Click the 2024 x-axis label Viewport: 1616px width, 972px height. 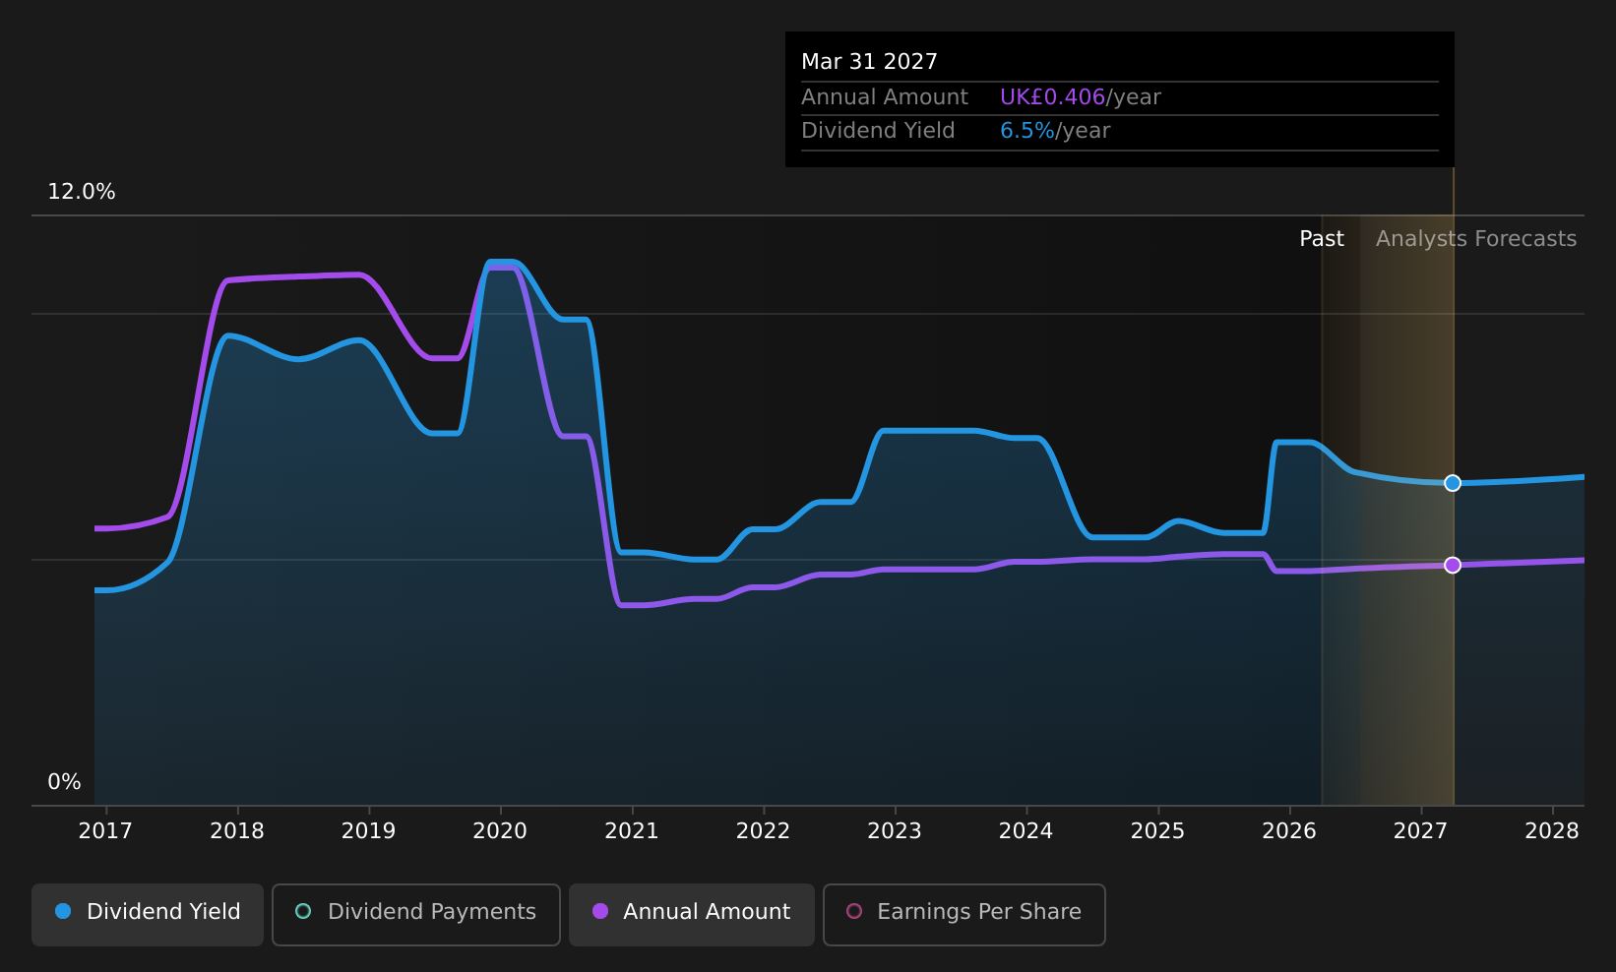(x=1026, y=831)
